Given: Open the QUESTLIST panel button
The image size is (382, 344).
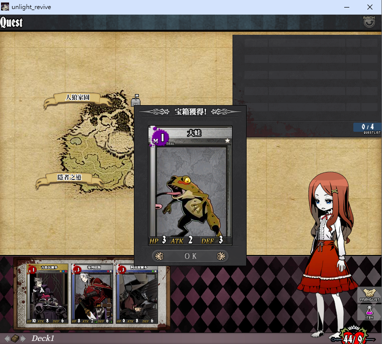Looking at the screenshot, I should click(x=367, y=128).
